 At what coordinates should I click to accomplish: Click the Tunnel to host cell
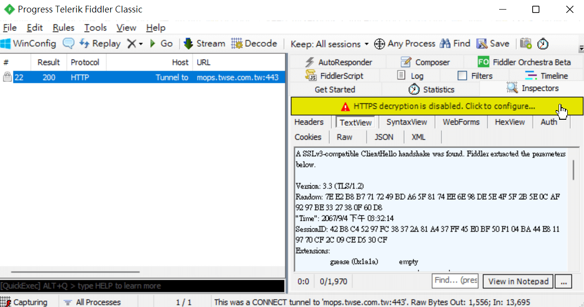pyautogui.click(x=172, y=77)
